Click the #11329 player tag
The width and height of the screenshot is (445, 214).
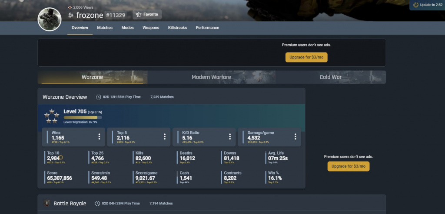(116, 15)
